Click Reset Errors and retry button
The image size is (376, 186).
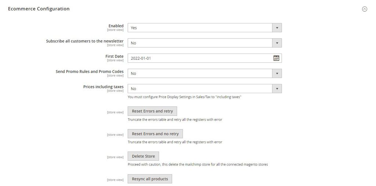[x=152, y=111]
